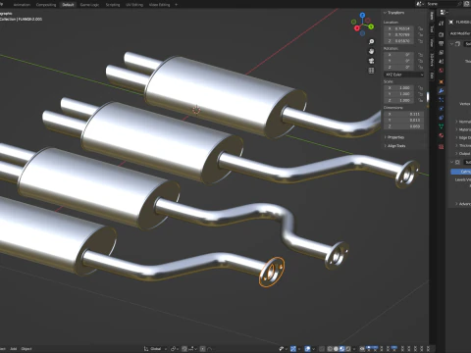Open the Add menu in viewport header
The image size is (471, 353).
pyautogui.click(x=14, y=349)
